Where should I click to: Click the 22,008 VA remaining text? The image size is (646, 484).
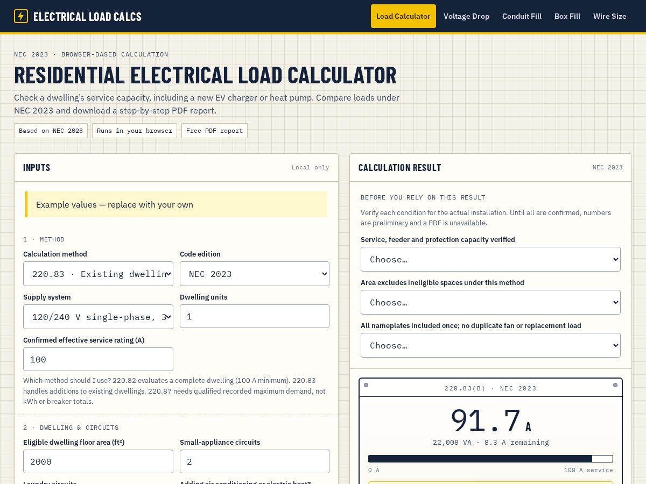[490, 443]
